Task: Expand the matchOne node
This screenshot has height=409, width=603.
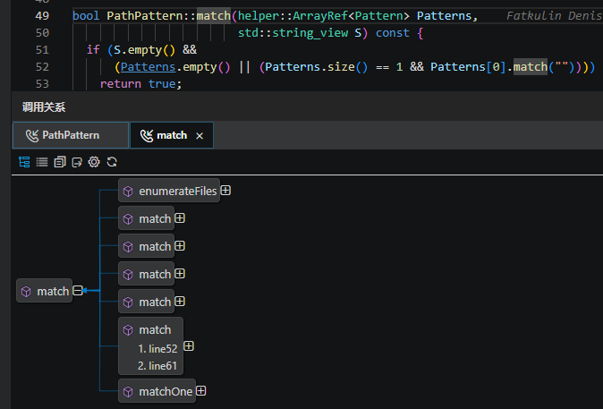Action: point(200,391)
